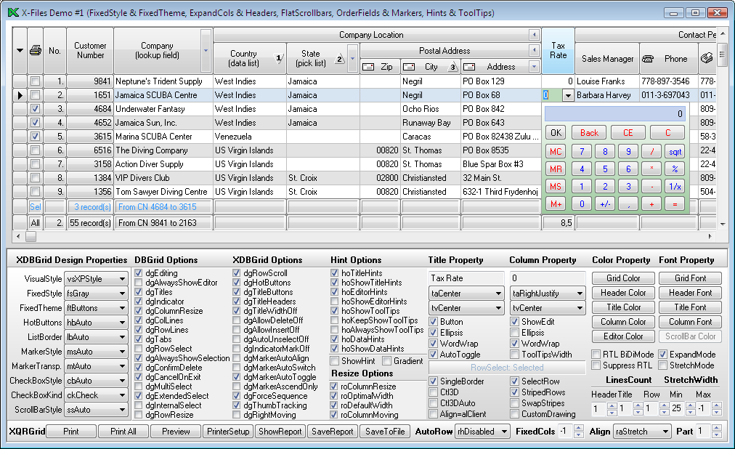This screenshot has width=735, height=449.
Task: Collapse the Company Location header group
Action: [x=534, y=35]
